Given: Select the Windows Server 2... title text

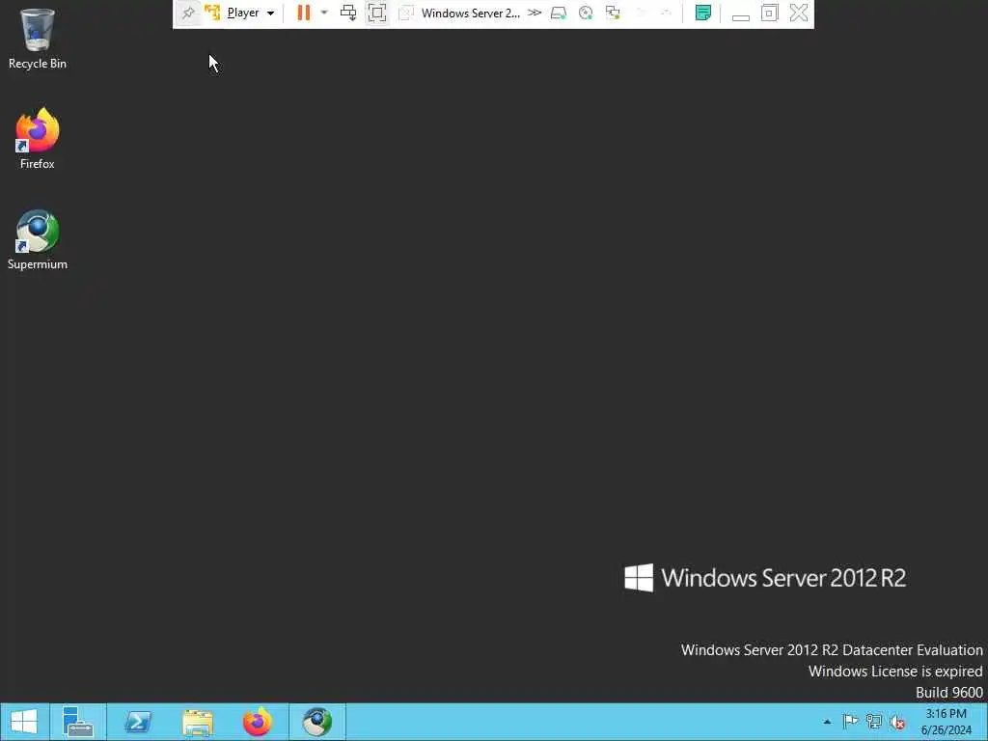Looking at the screenshot, I should click(x=471, y=14).
